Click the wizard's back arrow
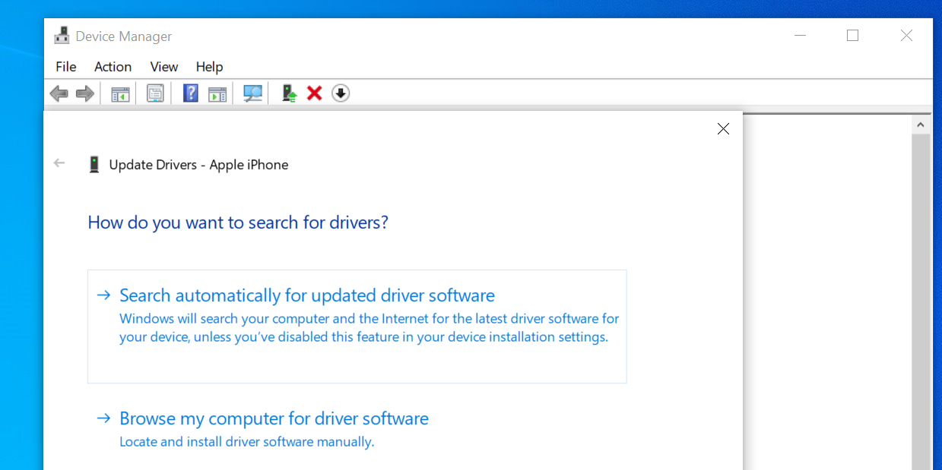 (59, 162)
